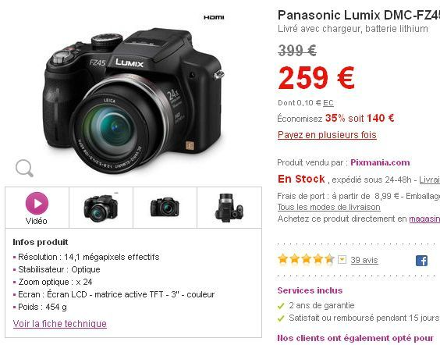
Task: Click the HDMI logo above the camera
Action: [214, 17]
